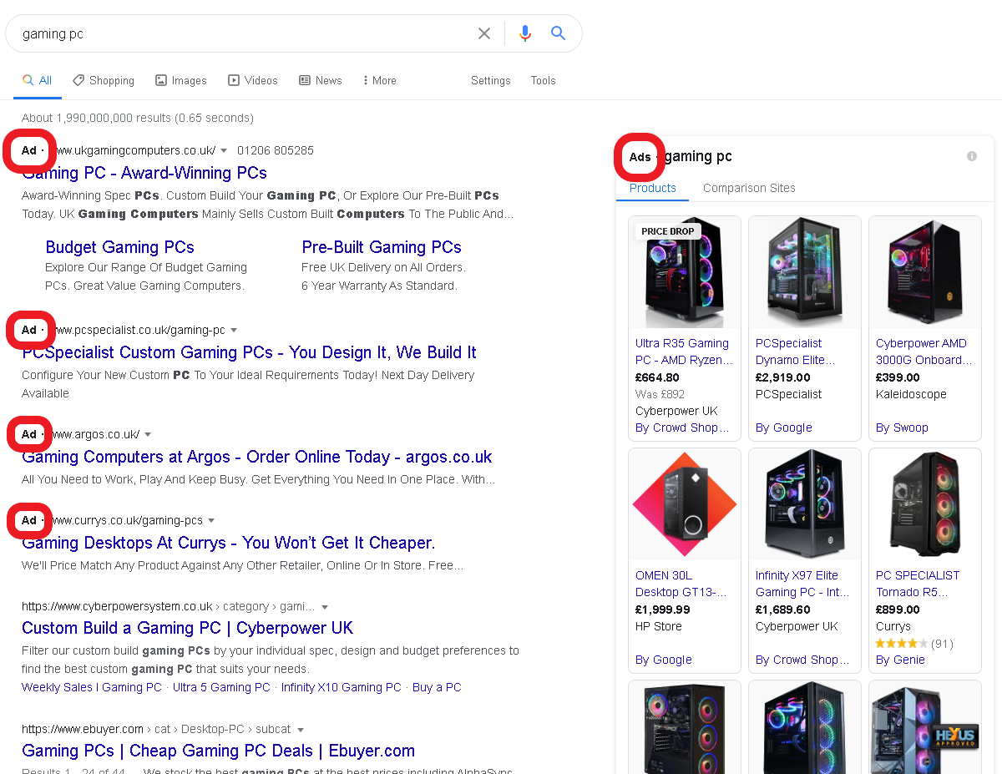Click the PRICE DROP badge on Ultra R35

(x=668, y=231)
